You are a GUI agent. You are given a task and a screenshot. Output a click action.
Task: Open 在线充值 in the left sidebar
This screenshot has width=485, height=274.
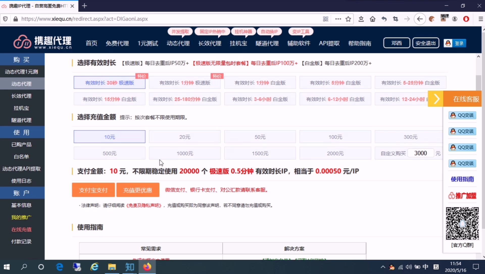click(21, 229)
